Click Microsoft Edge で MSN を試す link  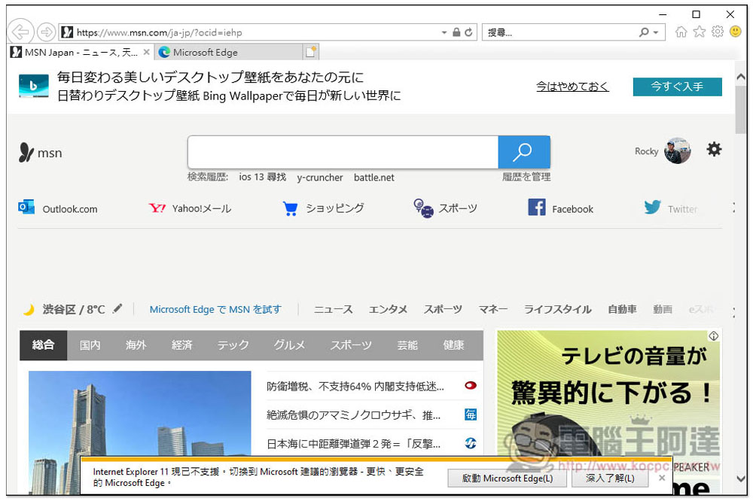tap(215, 309)
